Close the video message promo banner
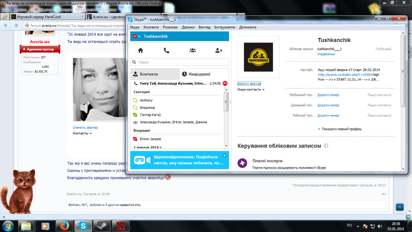This screenshot has height=232, width=412. tap(224, 155)
